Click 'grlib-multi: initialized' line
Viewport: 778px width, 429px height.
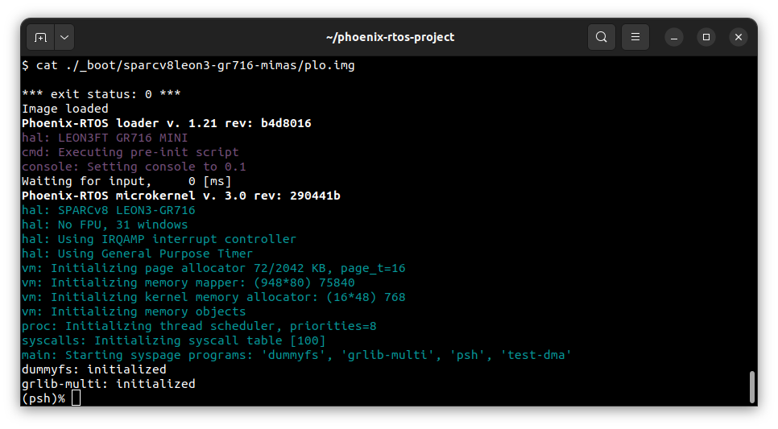point(109,384)
